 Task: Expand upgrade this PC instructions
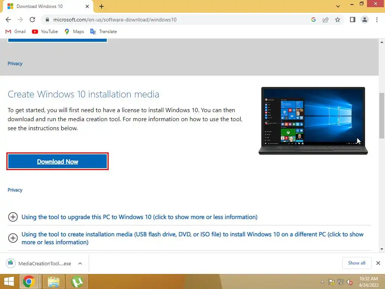(x=139, y=217)
